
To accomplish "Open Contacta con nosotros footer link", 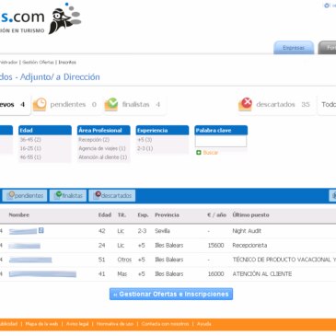I will pos(165,324).
